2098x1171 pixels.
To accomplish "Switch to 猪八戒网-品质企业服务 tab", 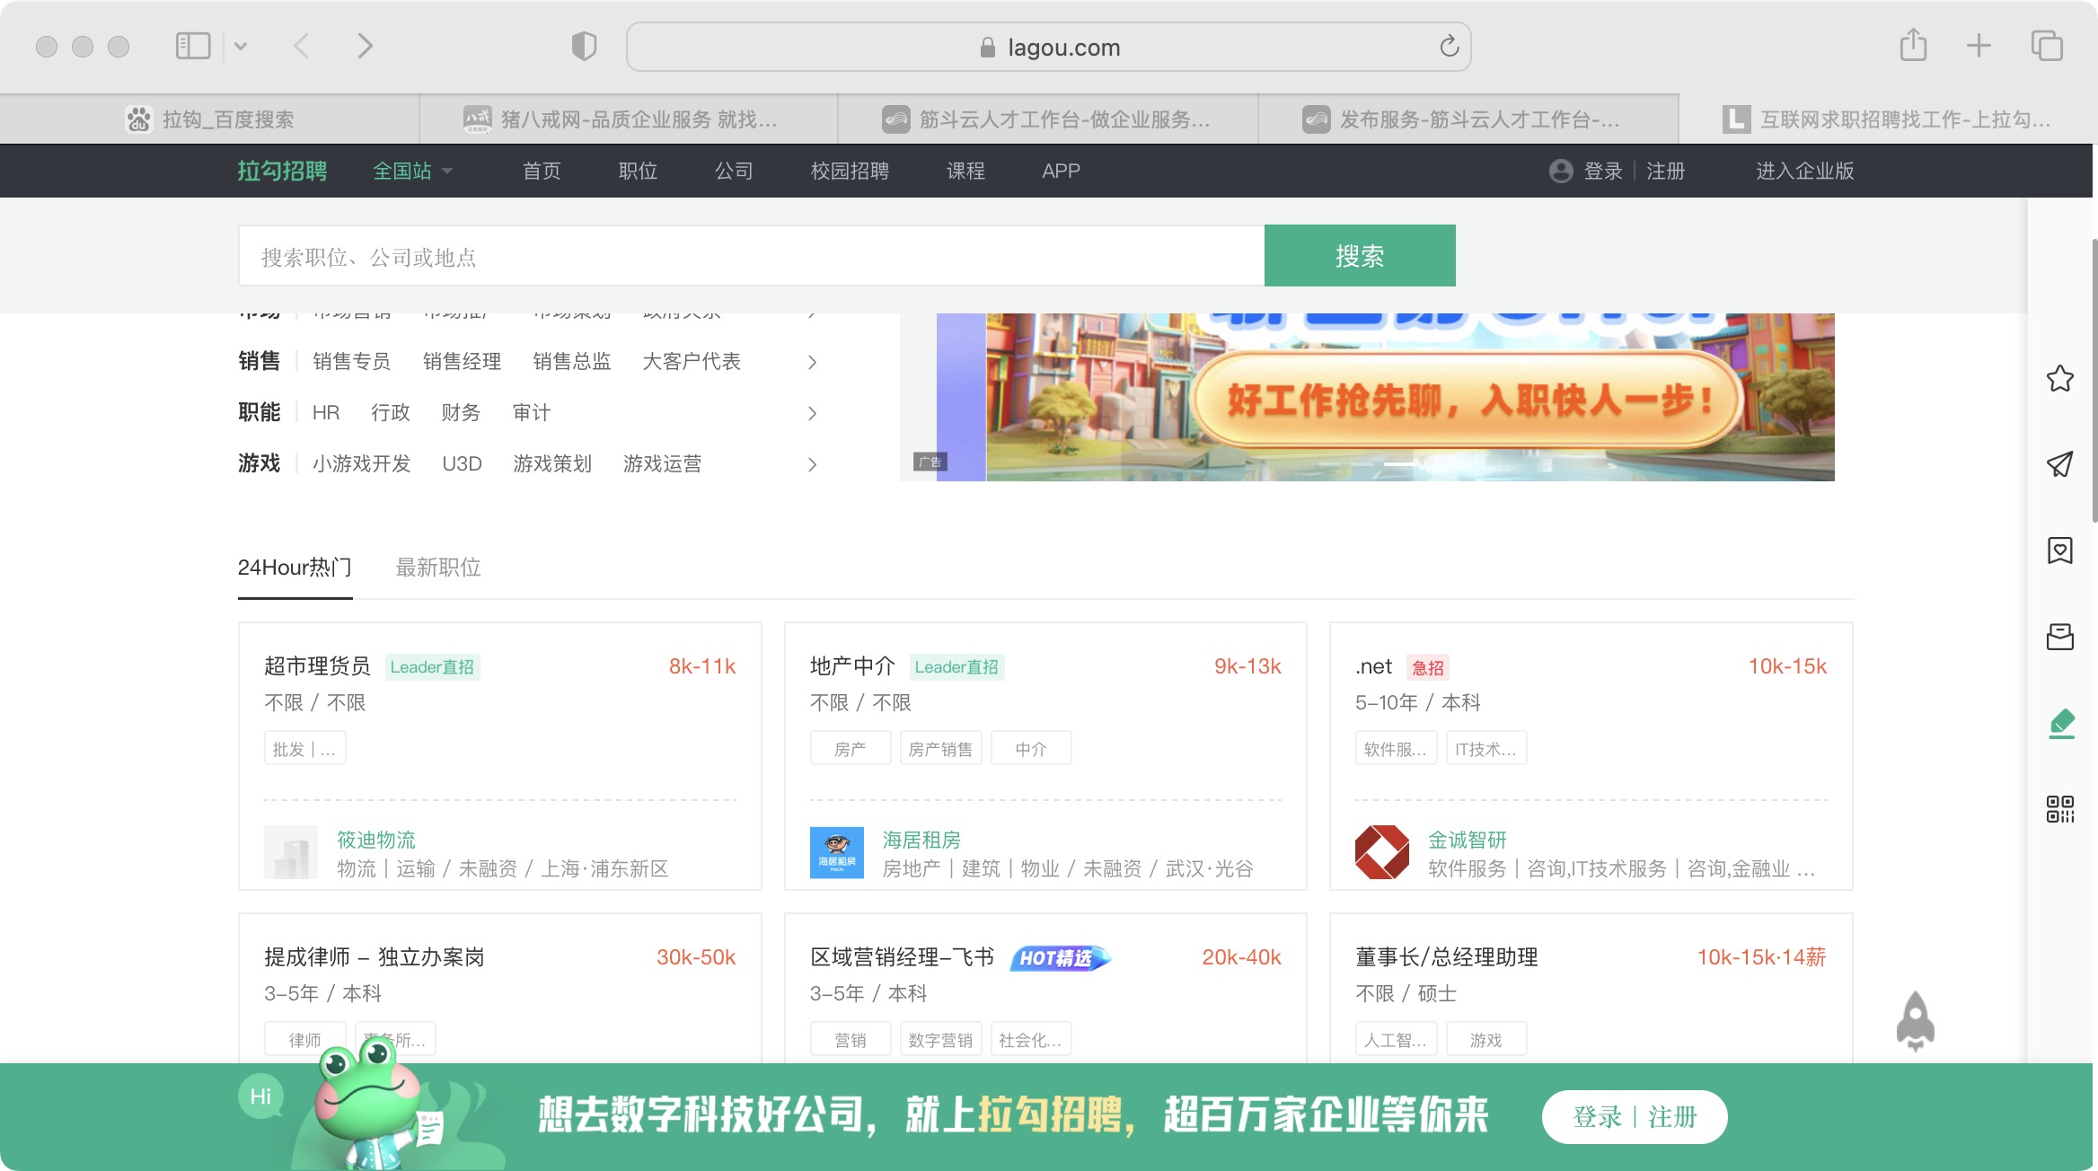I will point(629,119).
